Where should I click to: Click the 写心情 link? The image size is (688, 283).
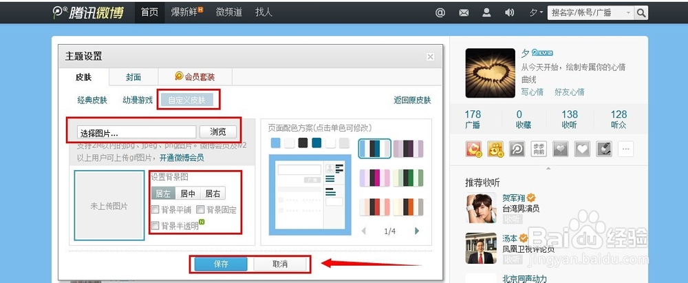(533, 92)
